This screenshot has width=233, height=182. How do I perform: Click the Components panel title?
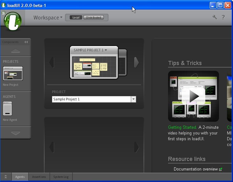point(11,42)
